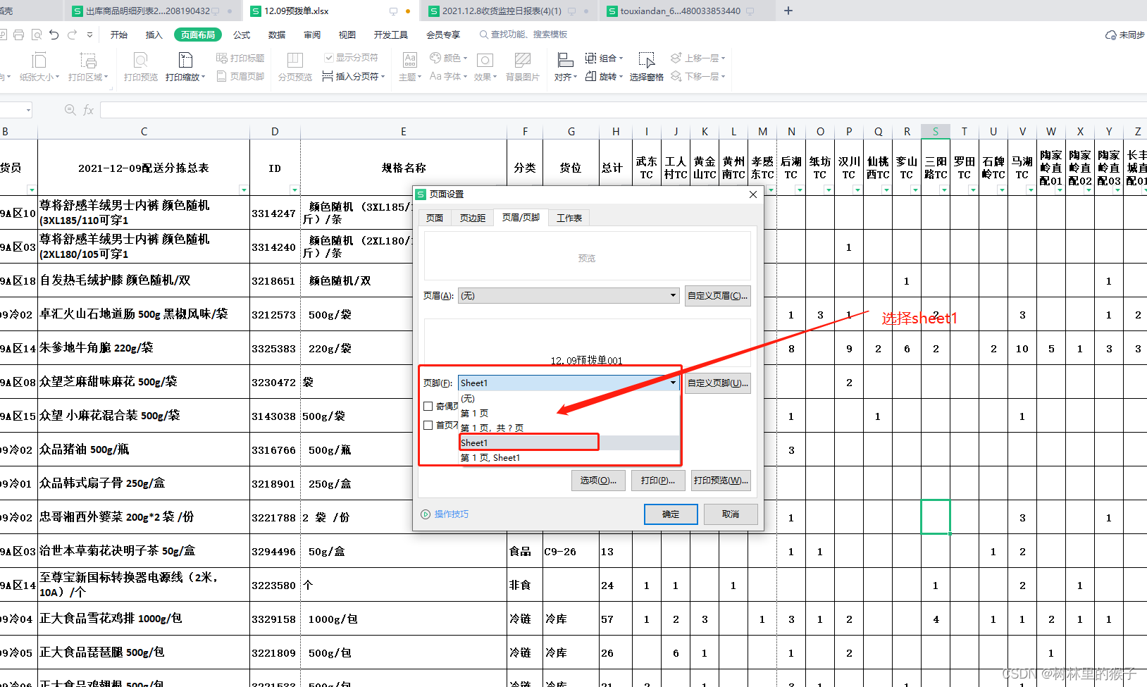The height and width of the screenshot is (687, 1147).
Task: Search in 查找功能、搜索模板 box
Action: click(x=523, y=35)
